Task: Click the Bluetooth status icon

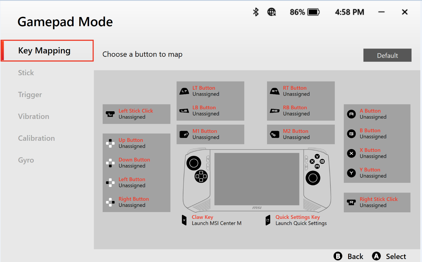Action: pos(256,12)
